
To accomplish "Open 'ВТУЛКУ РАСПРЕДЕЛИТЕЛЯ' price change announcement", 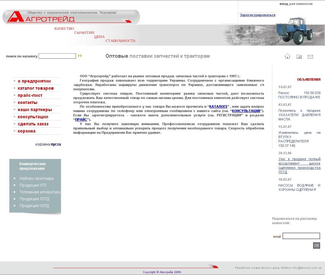I will (x=299, y=139).
